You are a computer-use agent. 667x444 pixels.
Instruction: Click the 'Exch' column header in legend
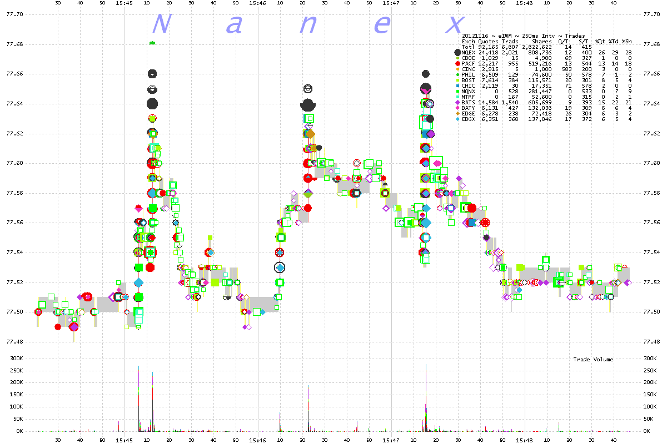coord(469,42)
